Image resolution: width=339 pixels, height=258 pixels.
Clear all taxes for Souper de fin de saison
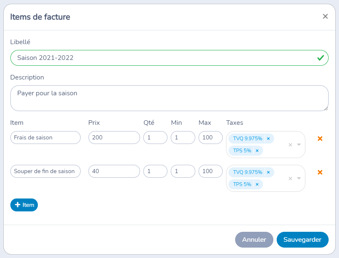coord(290,179)
